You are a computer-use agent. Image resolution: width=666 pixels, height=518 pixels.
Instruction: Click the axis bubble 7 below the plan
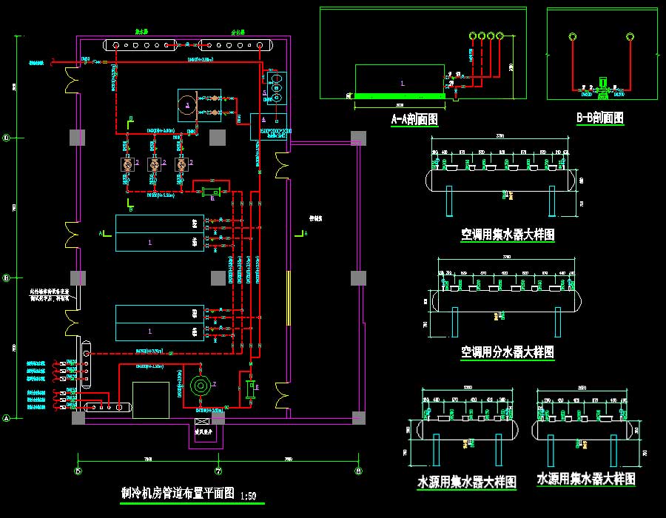218,471
